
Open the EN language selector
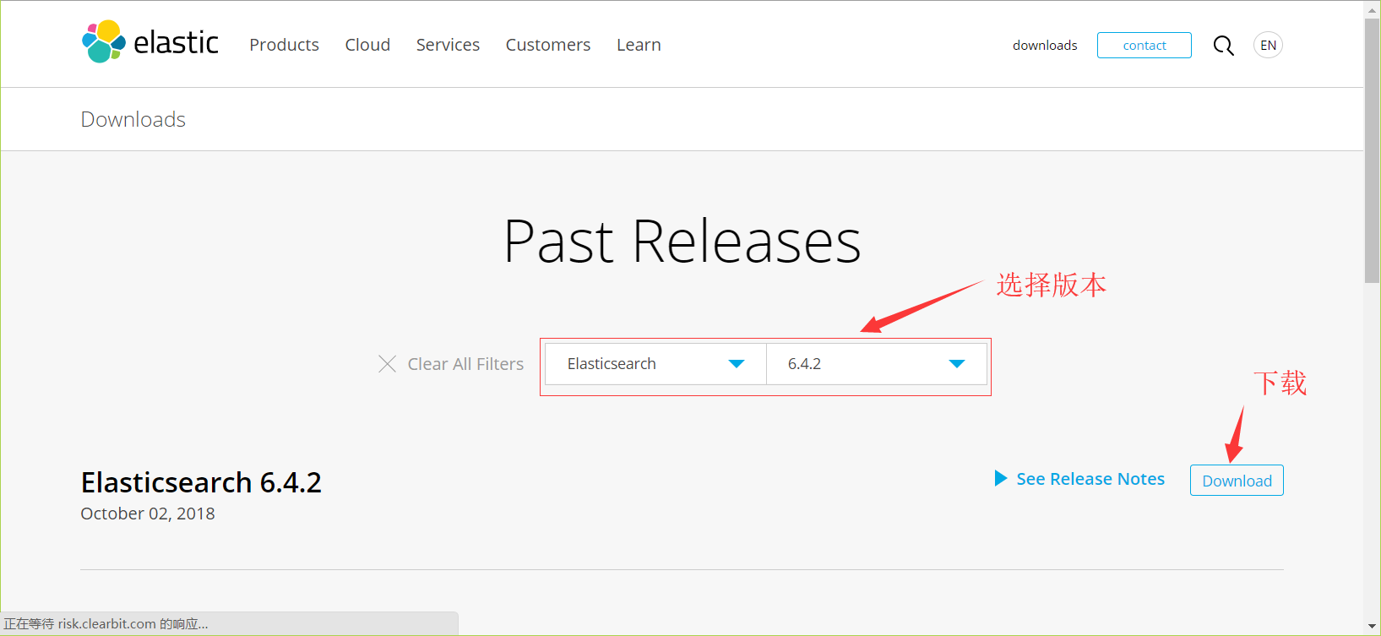pos(1268,46)
